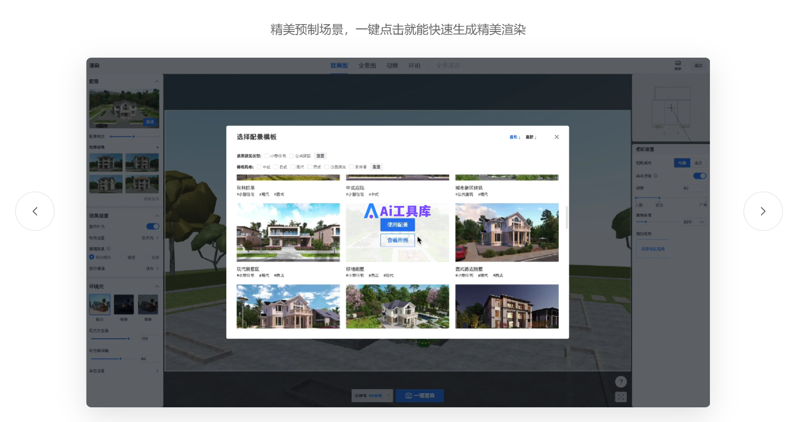Viewport: 795px width, 422px height.
Task: Open the 视野 field-of-view dropdown
Action: coord(694,188)
